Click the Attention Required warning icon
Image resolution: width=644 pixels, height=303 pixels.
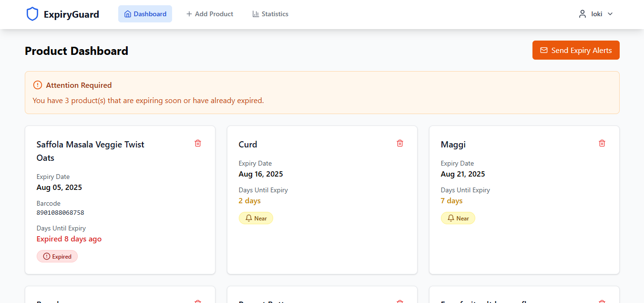(38, 85)
